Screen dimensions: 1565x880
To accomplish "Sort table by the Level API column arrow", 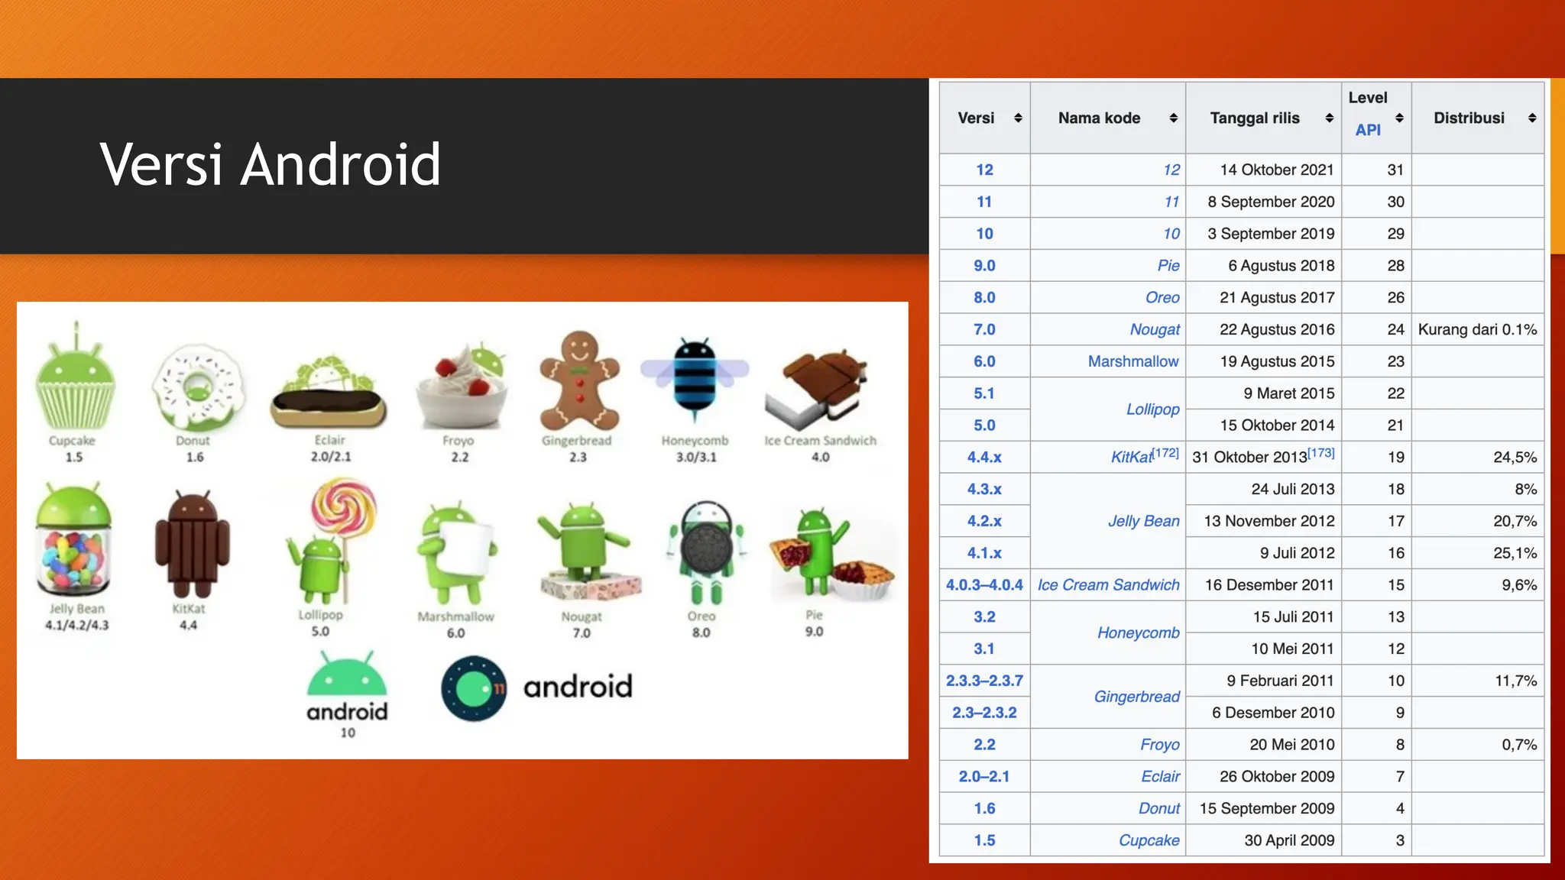I will [1399, 118].
